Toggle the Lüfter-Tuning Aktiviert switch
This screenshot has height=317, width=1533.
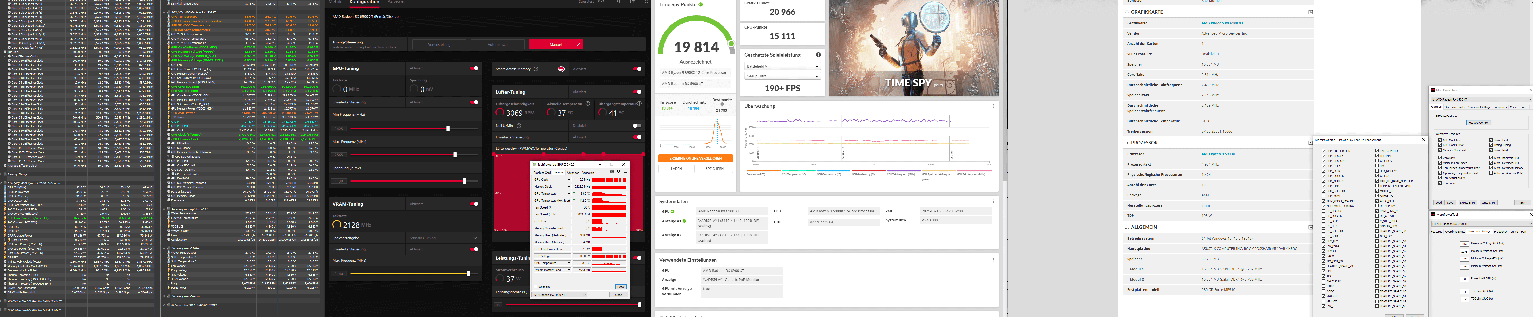[x=637, y=92]
